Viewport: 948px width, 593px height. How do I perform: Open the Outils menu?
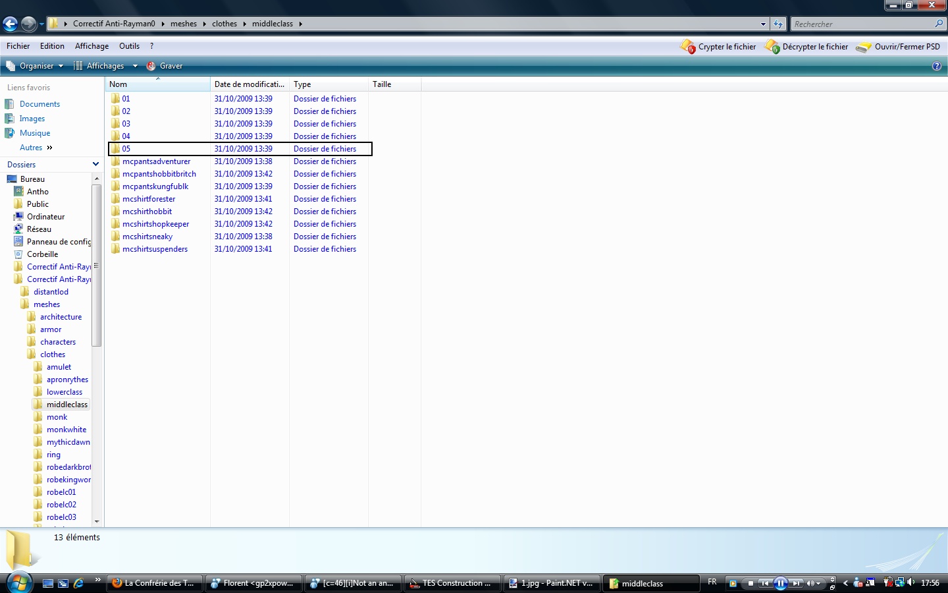(x=129, y=46)
